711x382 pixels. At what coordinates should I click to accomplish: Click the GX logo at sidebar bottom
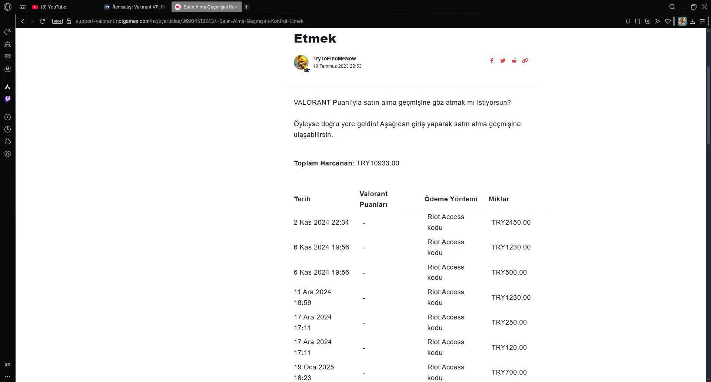[7, 365]
